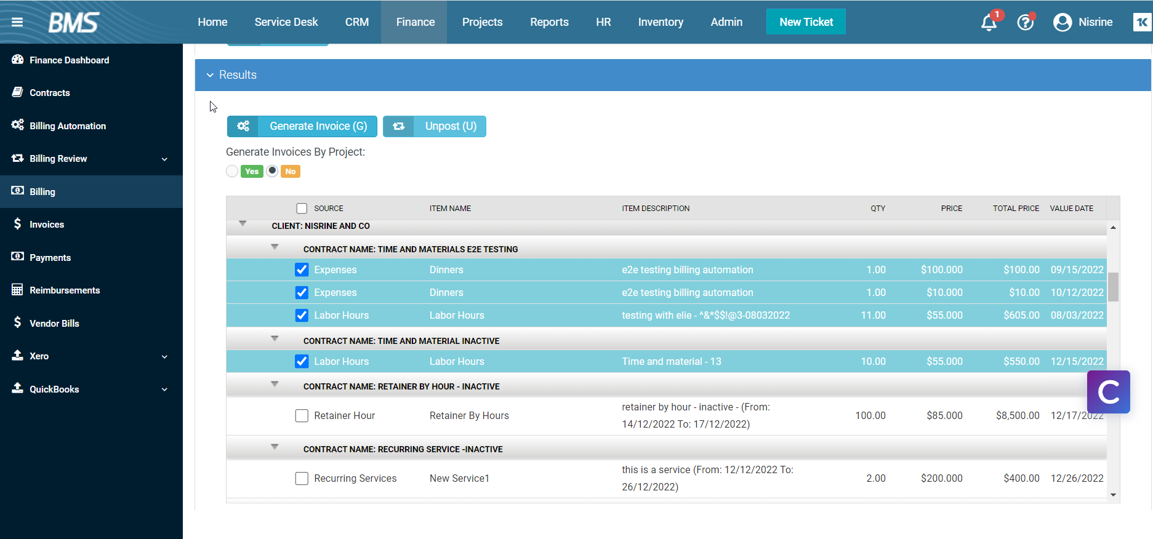The height and width of the screenshot is (539, 1153).
Task: Select Yes for Generate Invoices By Project
Action: (x=232, y=172)
